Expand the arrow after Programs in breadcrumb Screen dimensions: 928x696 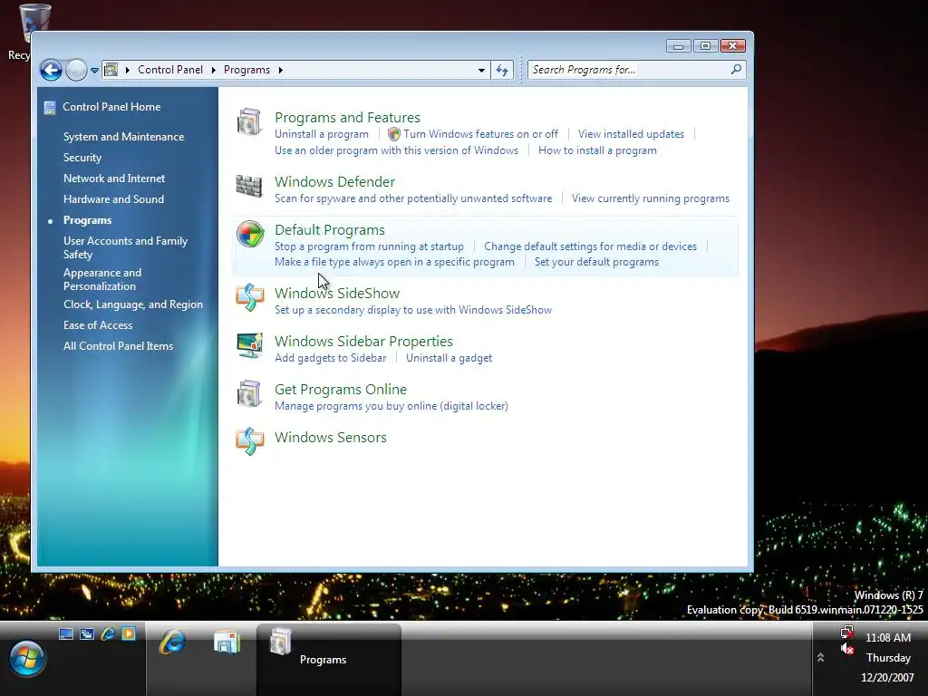[281, 70]
